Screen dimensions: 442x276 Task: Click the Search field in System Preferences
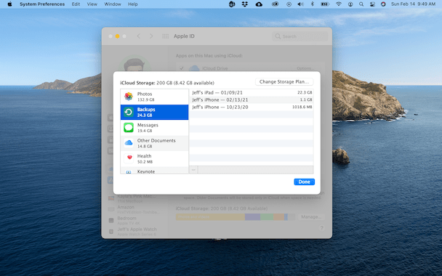[300, 36]
